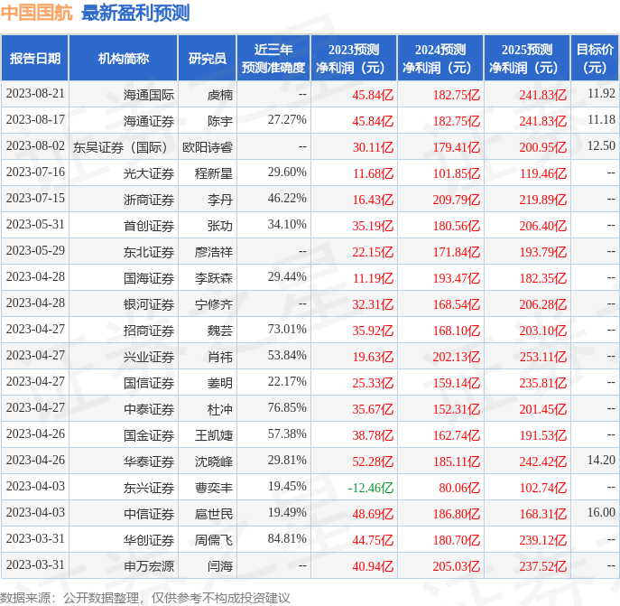Click the 机构简称 column header
This screenshot has height=606, width=620.
pos(124,58)
